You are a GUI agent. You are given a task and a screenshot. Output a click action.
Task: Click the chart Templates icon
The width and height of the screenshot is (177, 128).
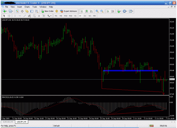(130, 11)
